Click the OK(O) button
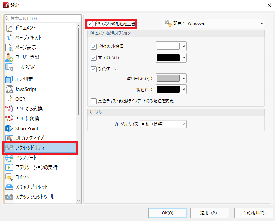Image resolution: width=275 pixels, height=221 pixels. 168,213
